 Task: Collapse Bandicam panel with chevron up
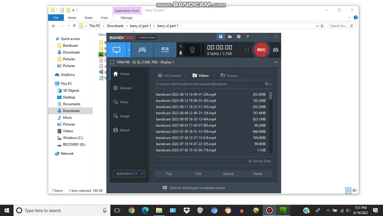275,62
